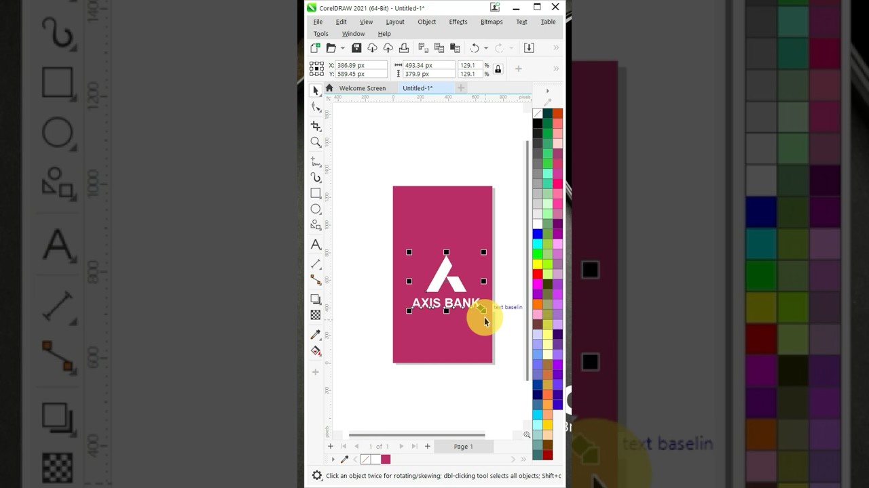Viewport: 869px width, 488px height.
Task: Click the cloud upload icon
Action: coord(388,48)
